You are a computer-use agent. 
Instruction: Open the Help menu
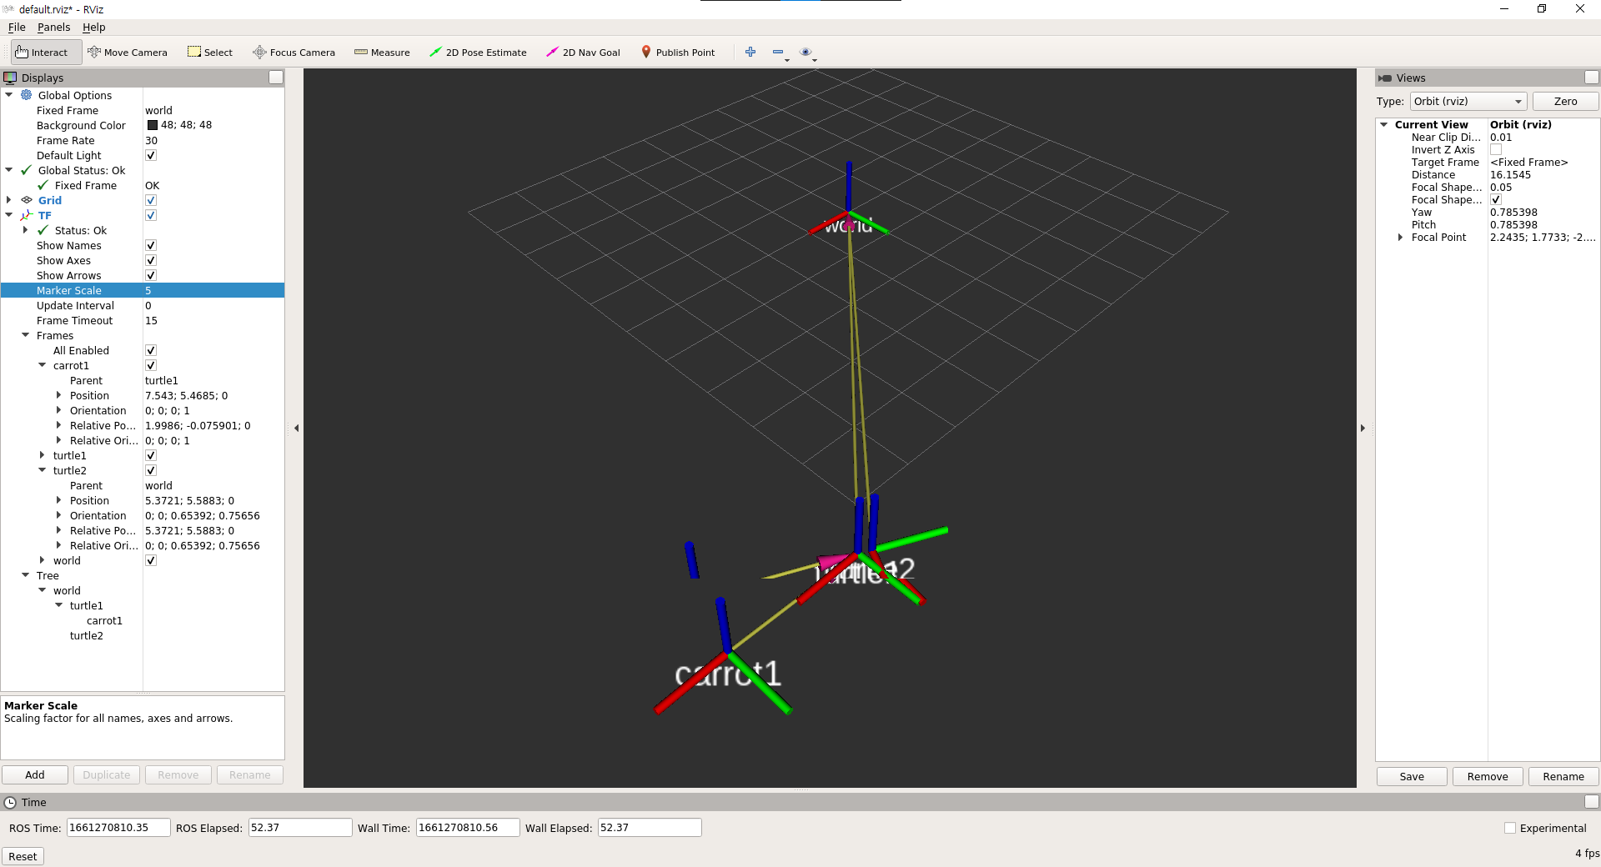click(93, 28)
